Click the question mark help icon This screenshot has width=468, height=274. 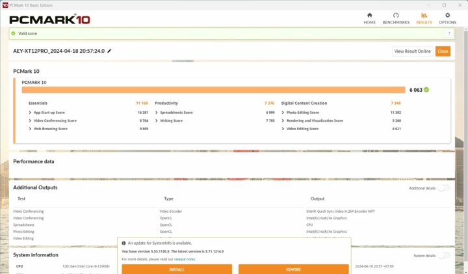[448, 33]
